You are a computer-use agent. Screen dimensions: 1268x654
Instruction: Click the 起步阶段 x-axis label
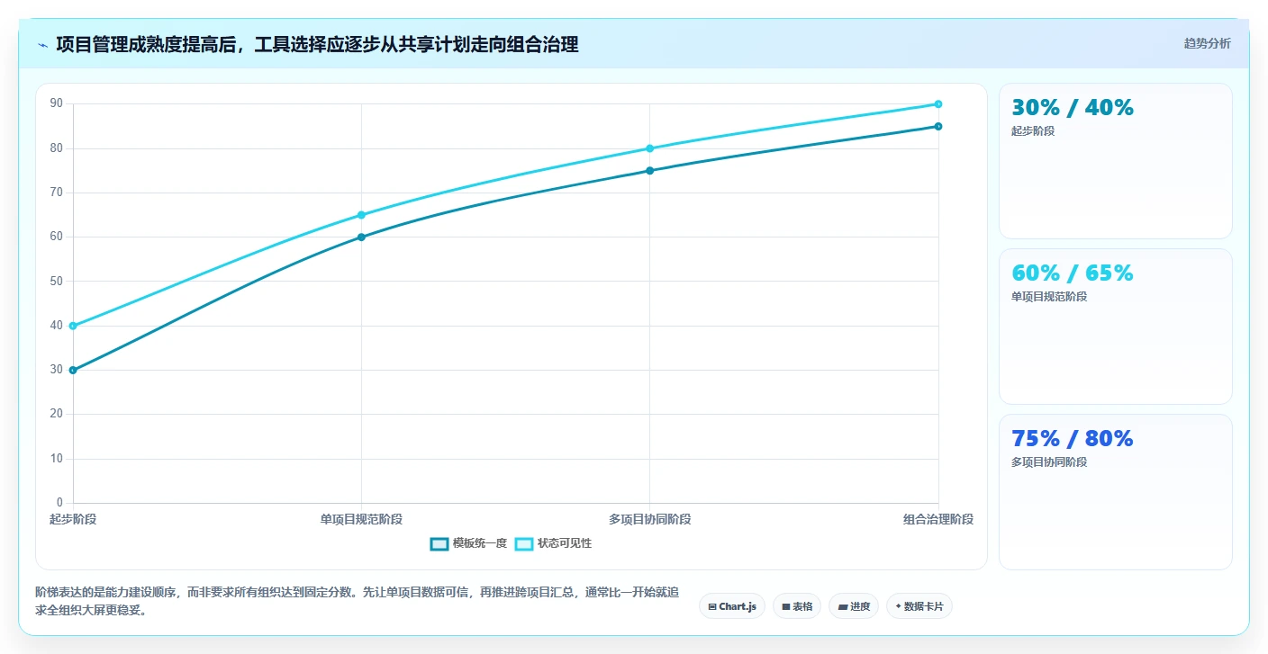point(73,519)
